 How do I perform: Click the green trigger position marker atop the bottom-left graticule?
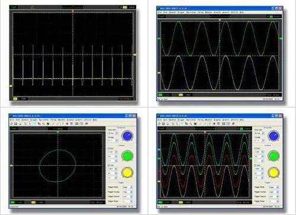[x=58, y=132]
